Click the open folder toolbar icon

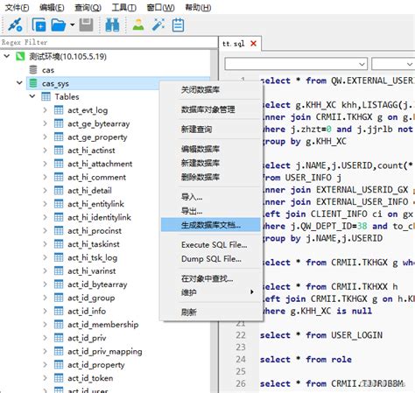coord(58,25)
